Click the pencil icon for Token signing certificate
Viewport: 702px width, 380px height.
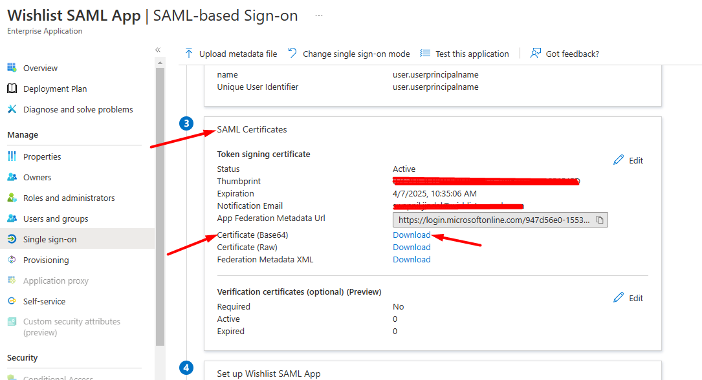click(x=619, y=160)
